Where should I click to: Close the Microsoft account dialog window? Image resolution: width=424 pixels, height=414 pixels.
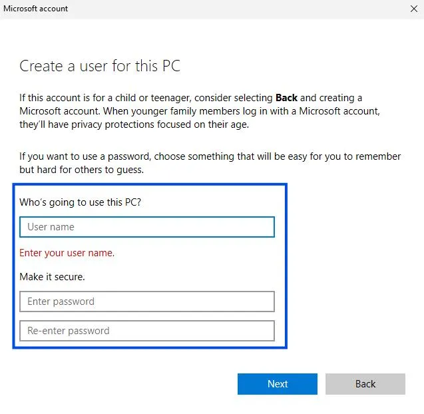[x=413, y=9]
